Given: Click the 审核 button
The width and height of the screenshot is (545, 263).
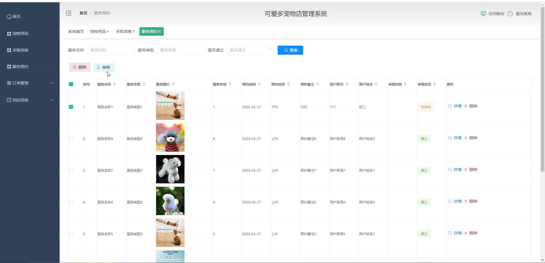Looking at the screenshot, I should (x=104, y=67).
